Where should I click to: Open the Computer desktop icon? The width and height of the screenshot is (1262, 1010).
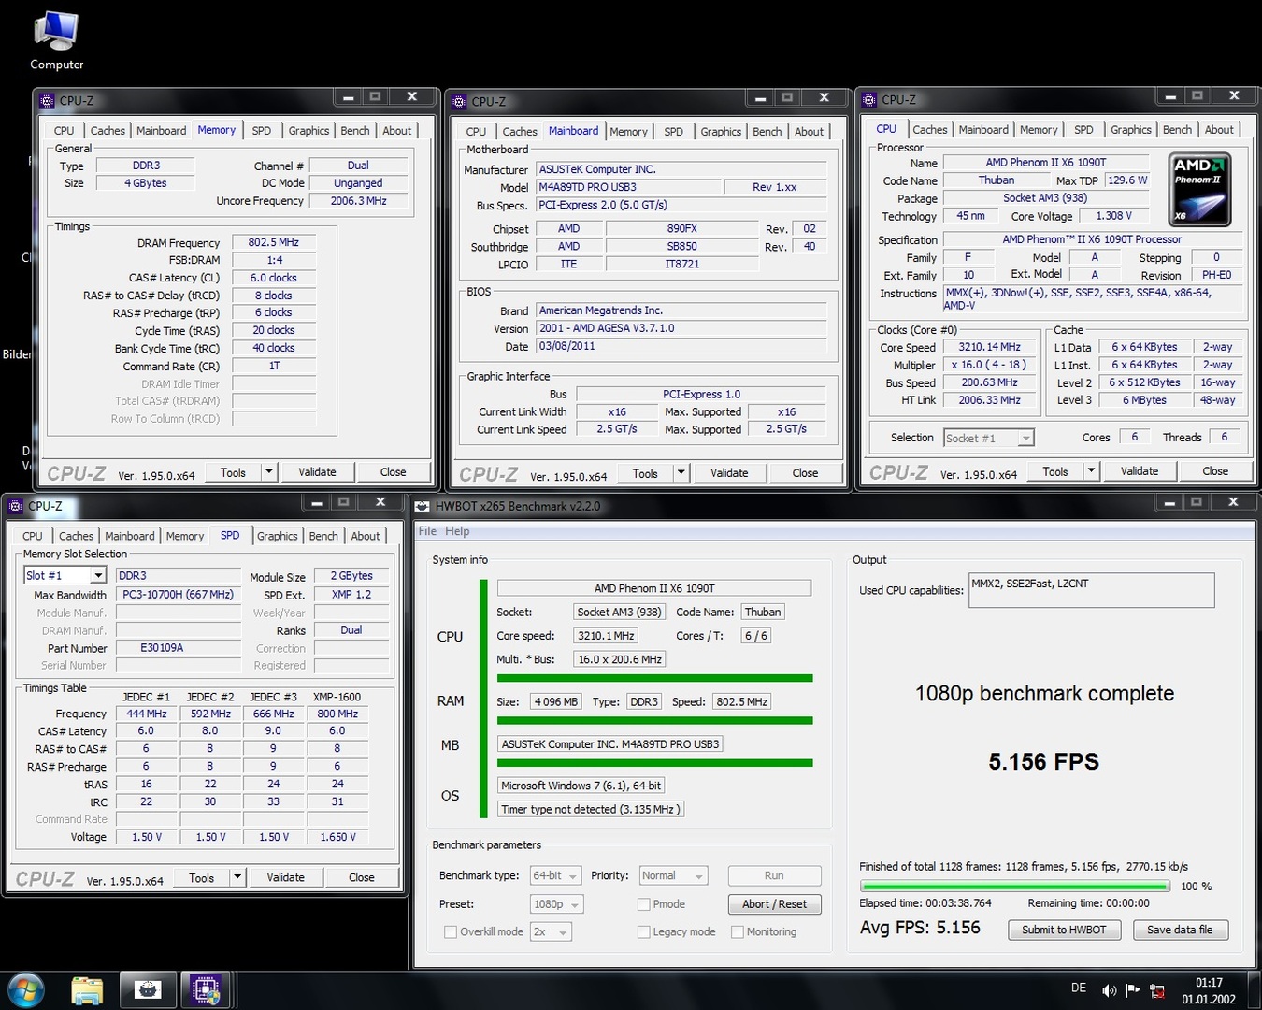[x=56, y=41]
